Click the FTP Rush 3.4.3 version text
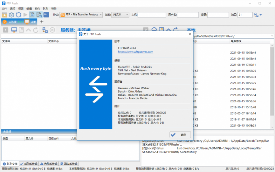Screen dimensions: 275x172 pyautogui.click(x=127, y=48)
